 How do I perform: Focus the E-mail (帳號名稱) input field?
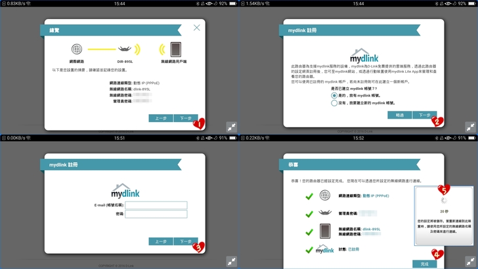pos(156,205)
